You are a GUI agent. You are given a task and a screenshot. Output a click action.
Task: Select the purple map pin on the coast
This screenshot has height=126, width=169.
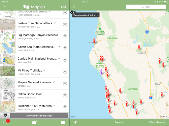point(101,72)
